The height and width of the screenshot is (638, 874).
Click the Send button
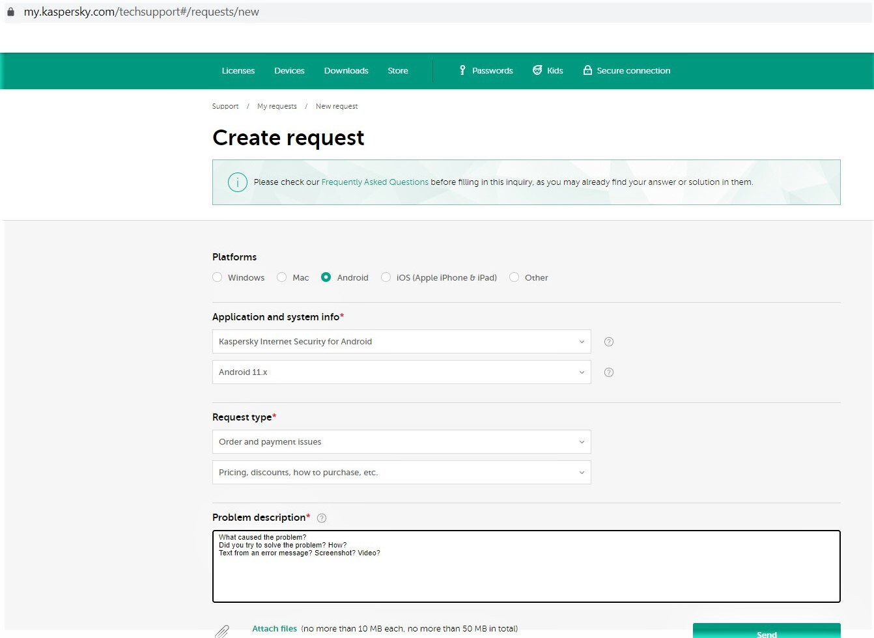[x=767, y=631]
